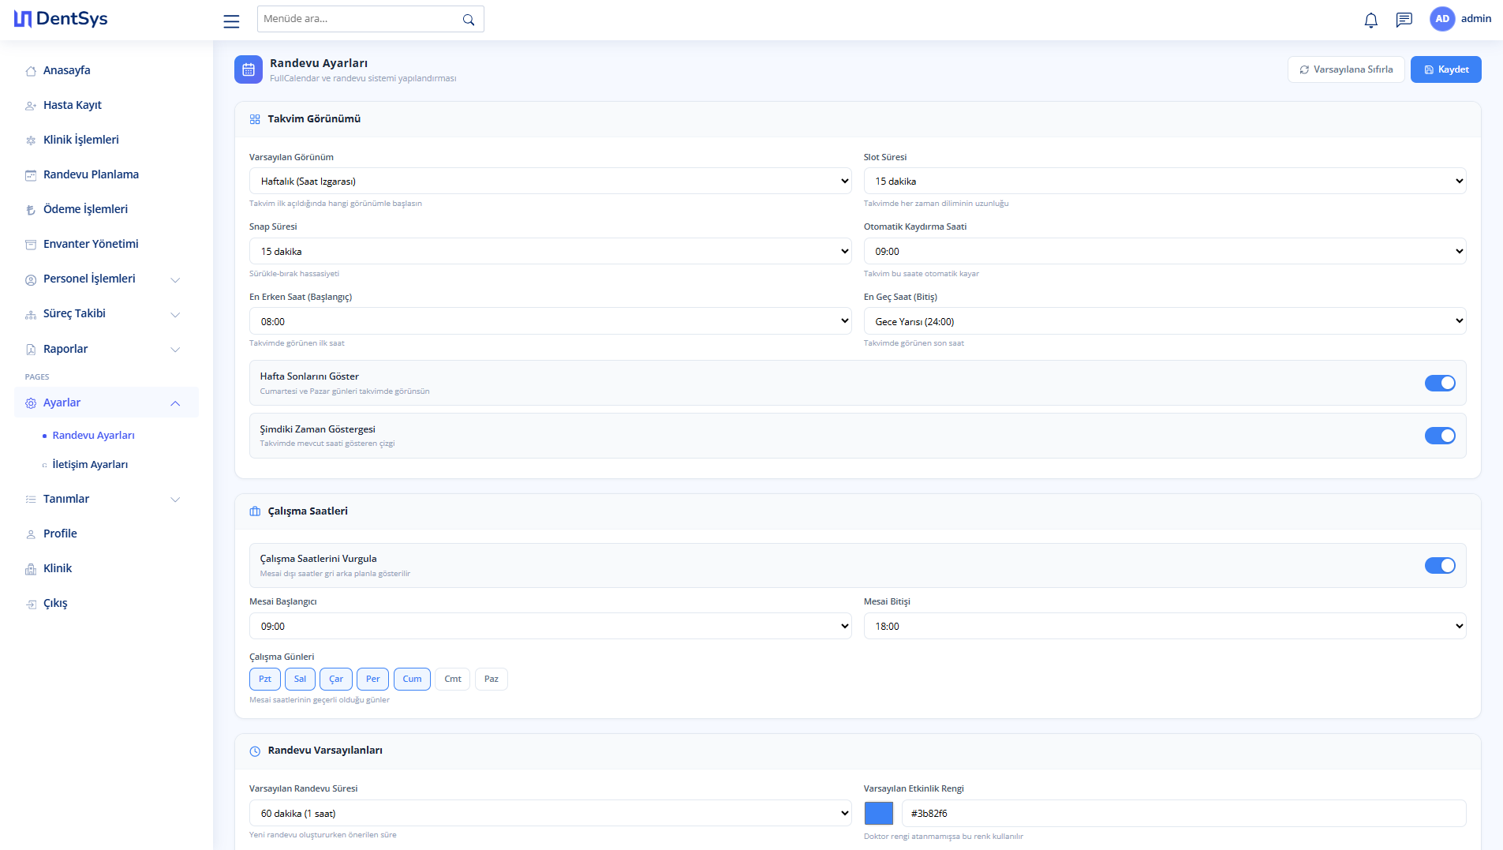Deselect the Cum working day button
This screenshot has height=850, width=1503.
(412, 679)
